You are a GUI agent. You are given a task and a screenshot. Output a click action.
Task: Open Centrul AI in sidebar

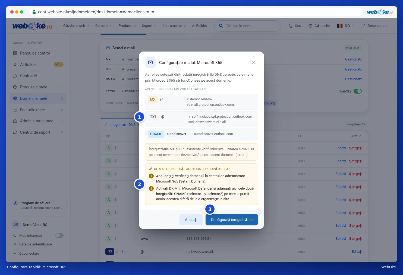[x=38, y=76]
